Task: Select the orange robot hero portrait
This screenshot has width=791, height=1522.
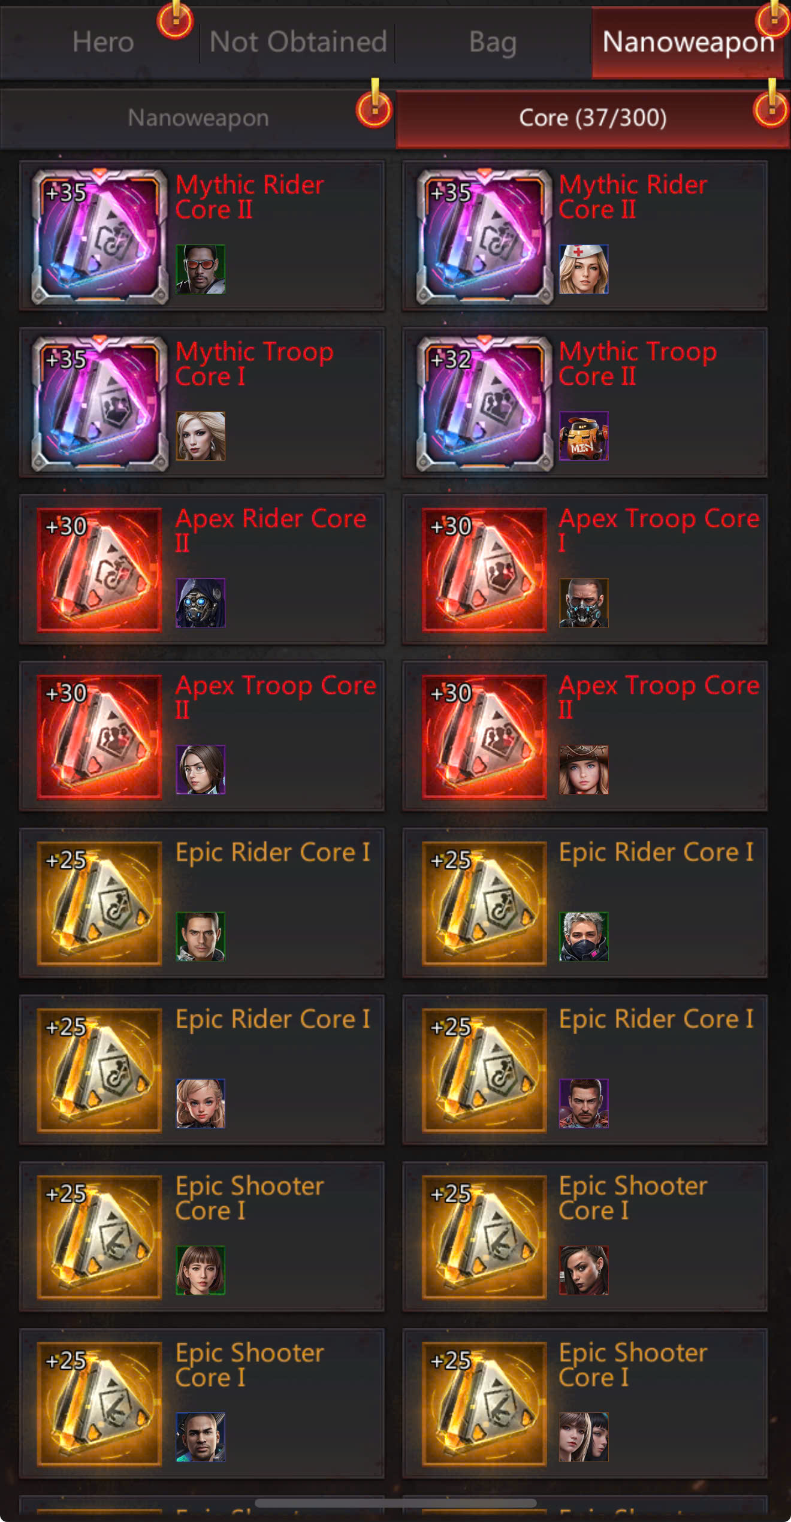Action: click(584, 436)
